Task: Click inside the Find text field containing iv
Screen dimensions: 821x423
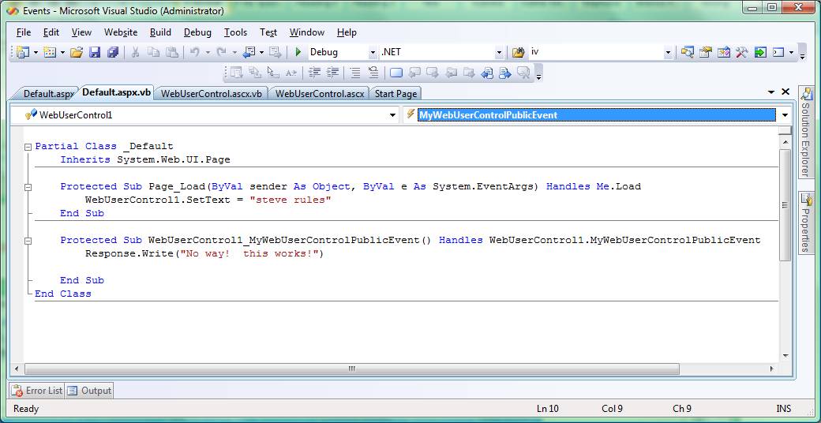Action: [595, 52]
